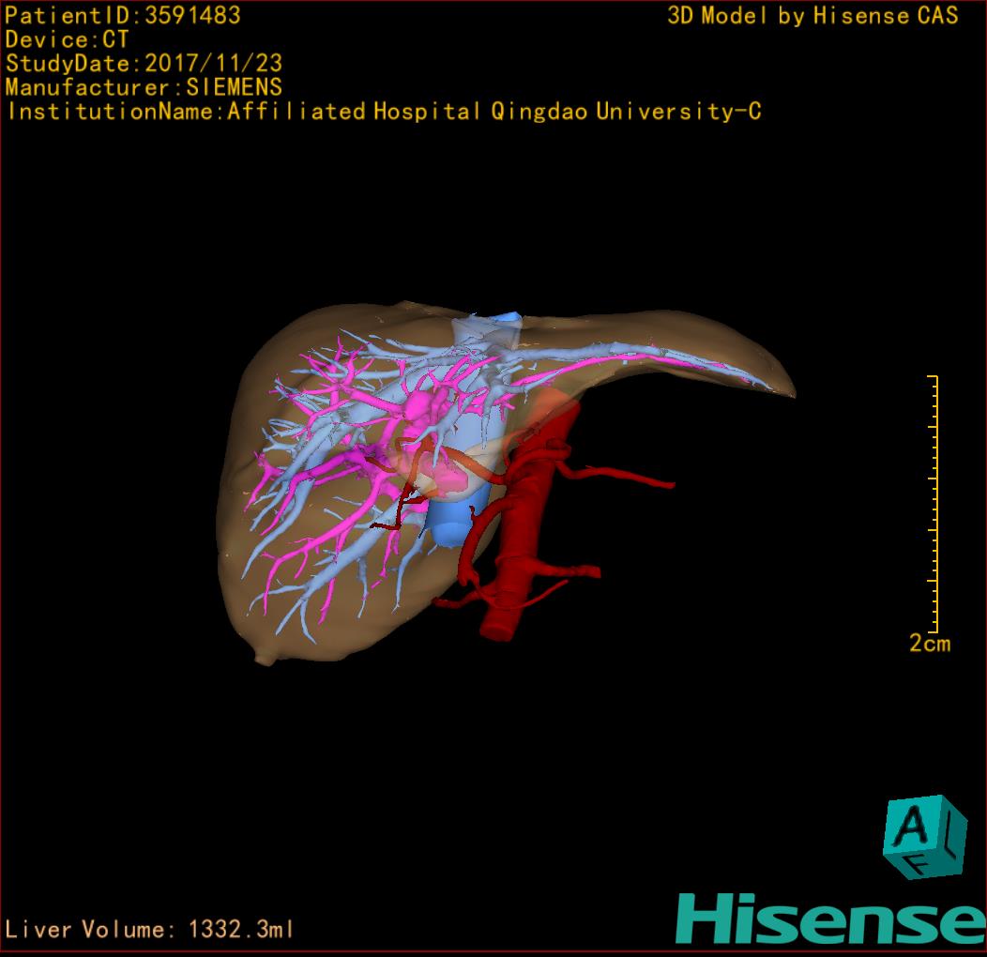The height and width of the screenshot is (957, 987).
Task: Click the PatientID text line
Action: (123, 15)
